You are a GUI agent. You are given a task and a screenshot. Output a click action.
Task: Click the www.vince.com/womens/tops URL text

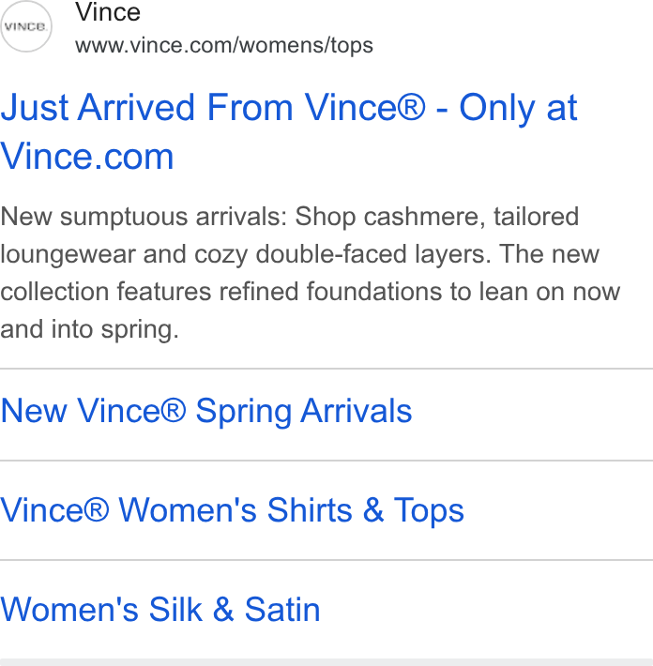224,45
